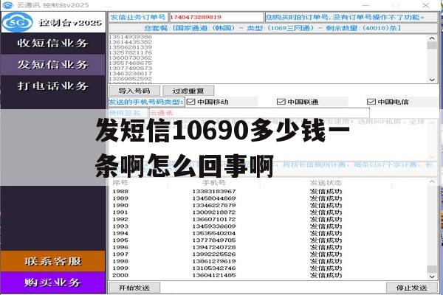Click the 发送的手机号码类型 label
The width and height of the screenshot is (443, 295).
pos(147,102)
